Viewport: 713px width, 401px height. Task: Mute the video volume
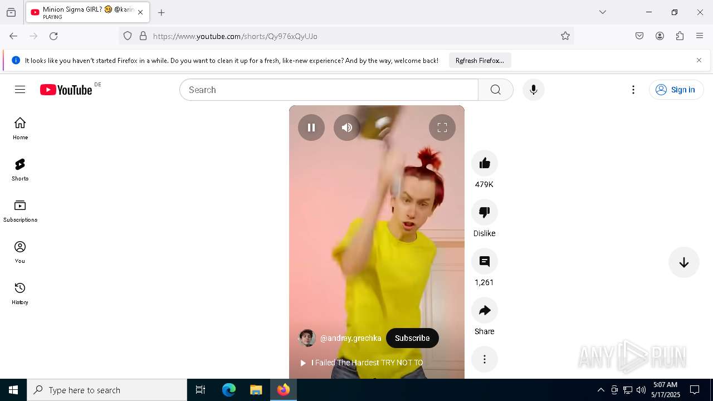tap(347, 128)
